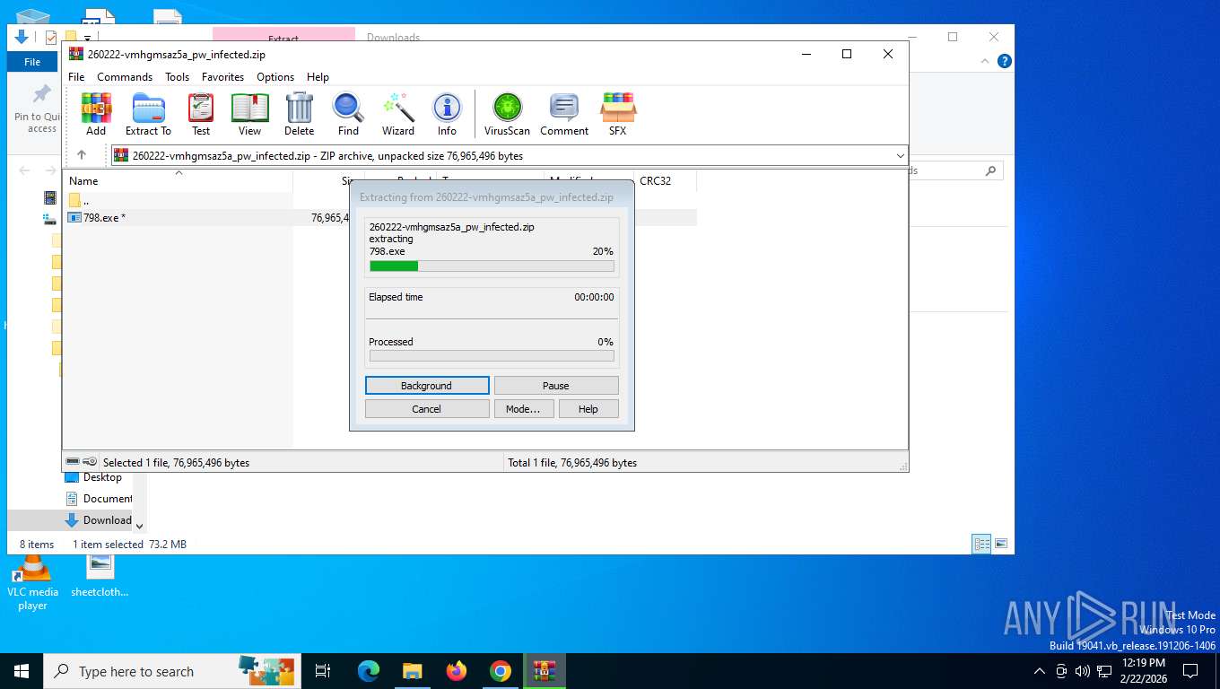Click the File tab in Explorer window
Viewport: 1220px width, 689px height.
point(32,62)
